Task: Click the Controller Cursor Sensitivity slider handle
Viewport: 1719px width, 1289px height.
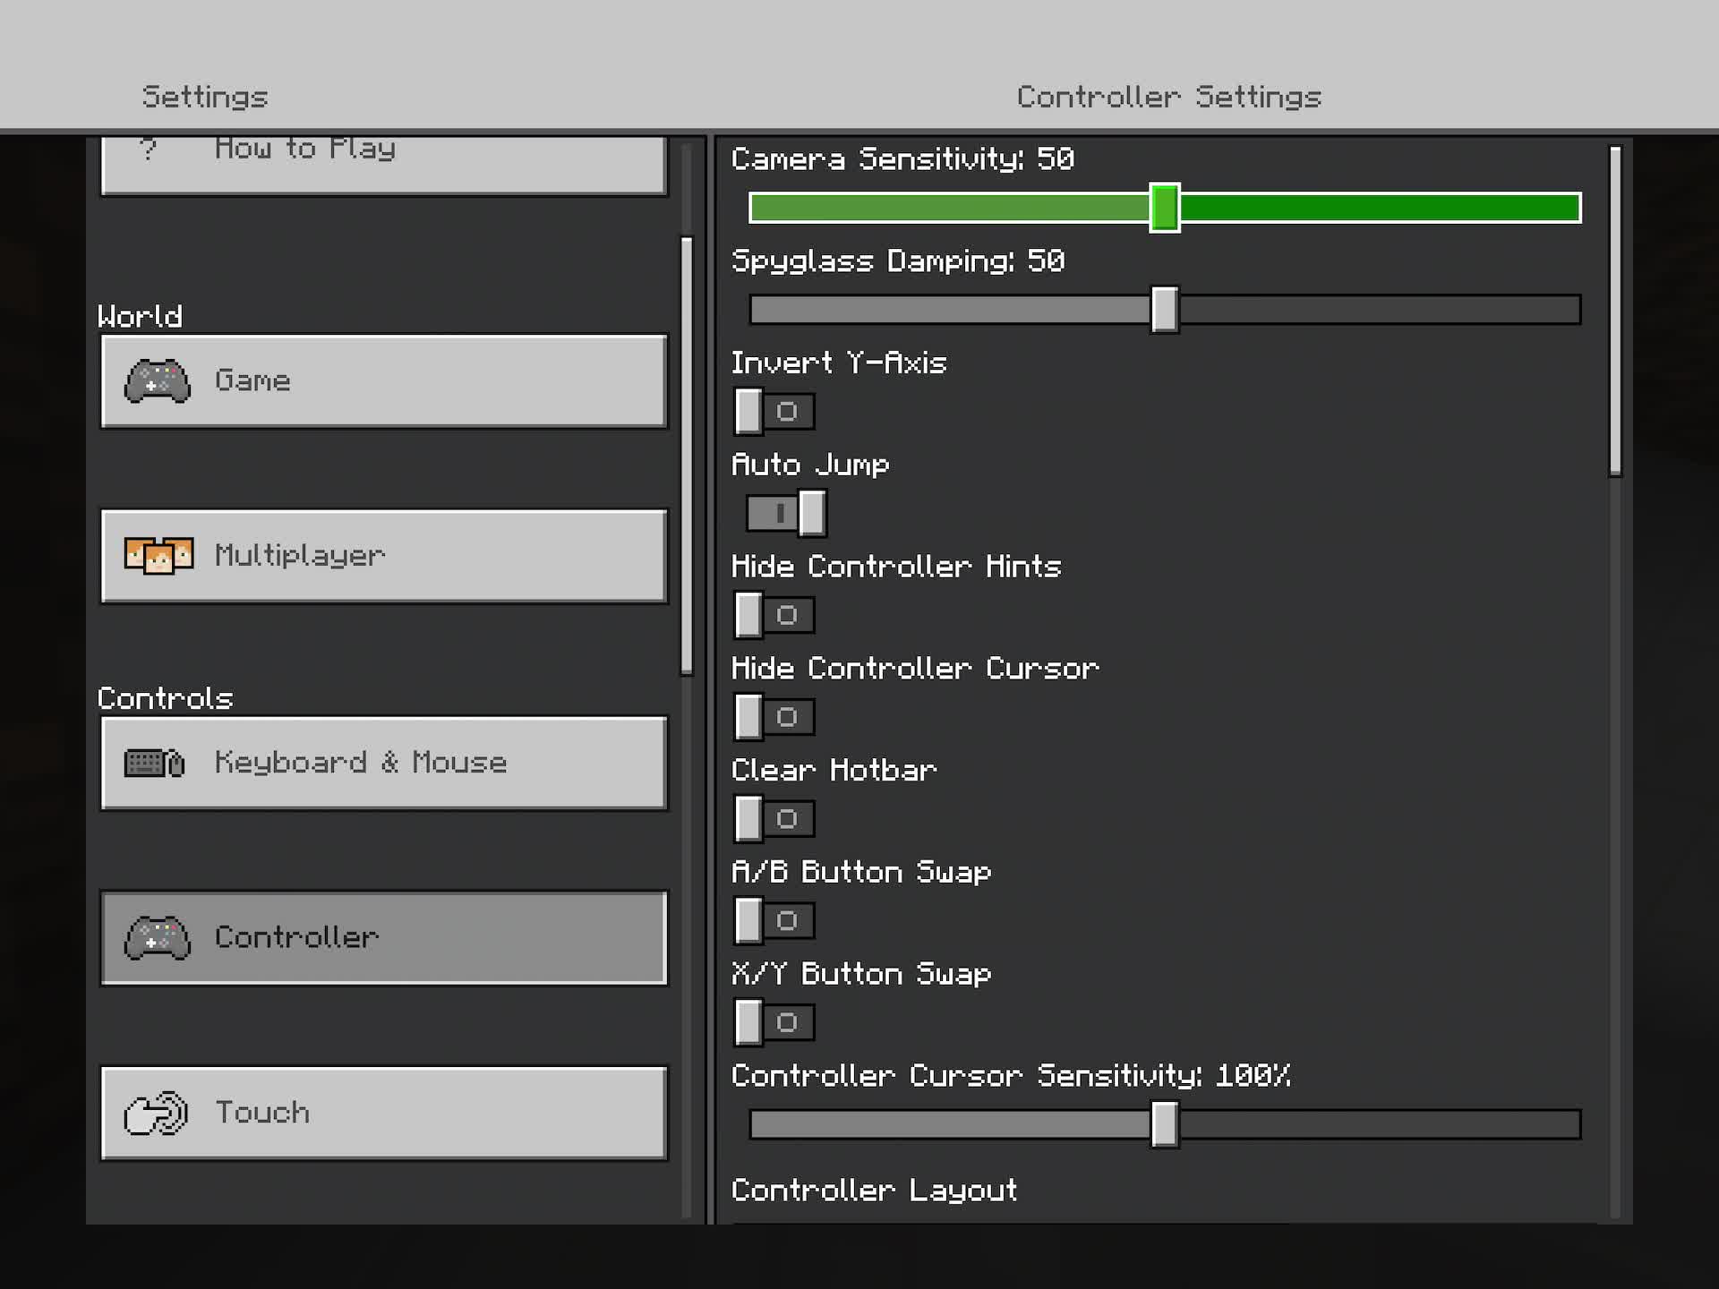Action: coord(1165,1124)
